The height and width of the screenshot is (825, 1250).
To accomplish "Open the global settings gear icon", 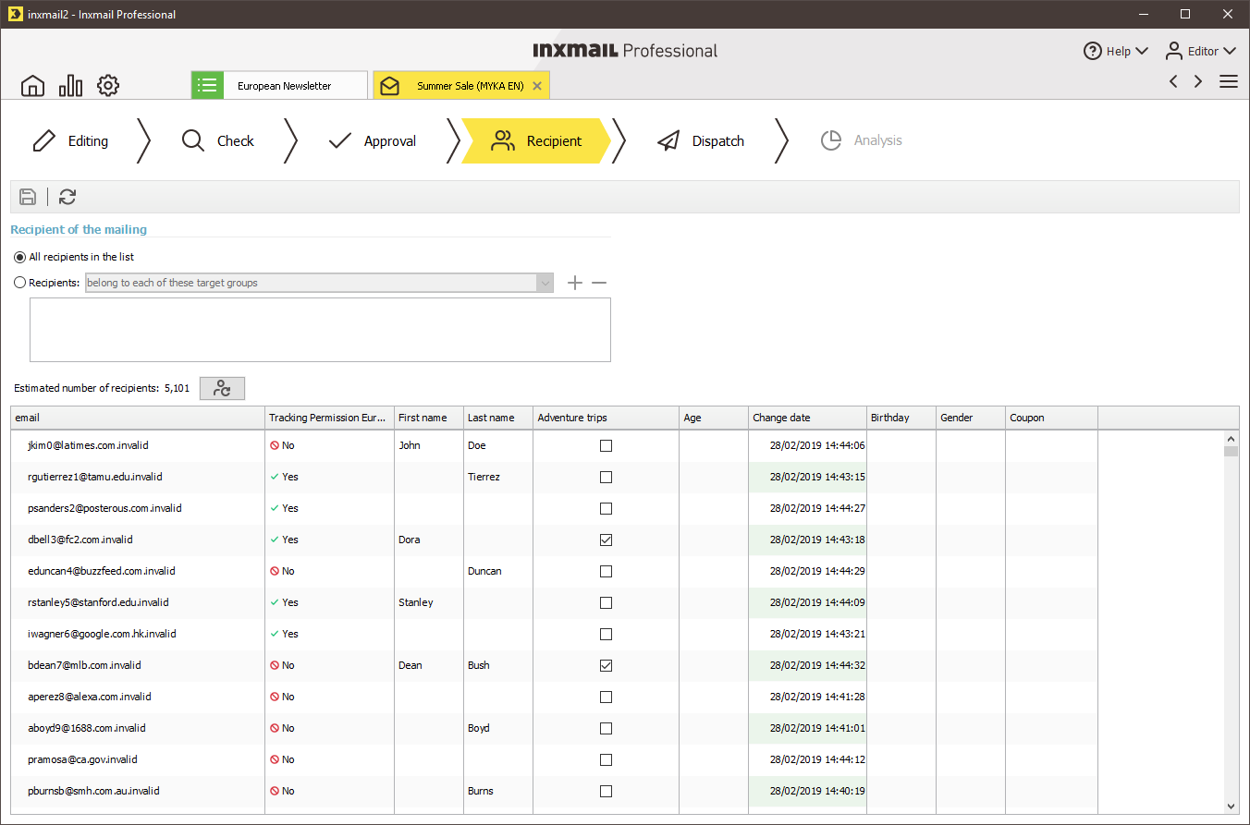I will pos(108,86).
